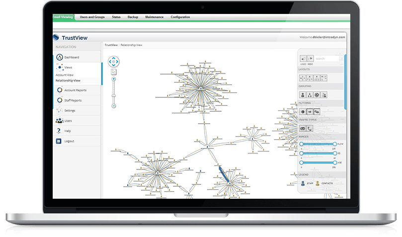Click the pan navigation compass control
Viewport: 402px width, 237px height.
(114, 62)
